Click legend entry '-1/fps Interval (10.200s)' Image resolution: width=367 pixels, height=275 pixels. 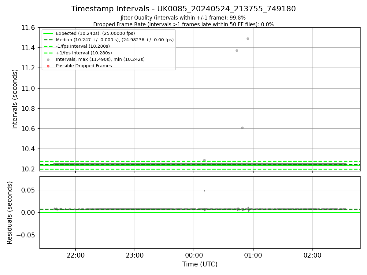pyautogui.click(x=83, y=46)
